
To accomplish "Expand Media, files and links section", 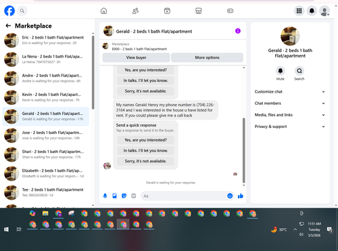I will 290,115.
